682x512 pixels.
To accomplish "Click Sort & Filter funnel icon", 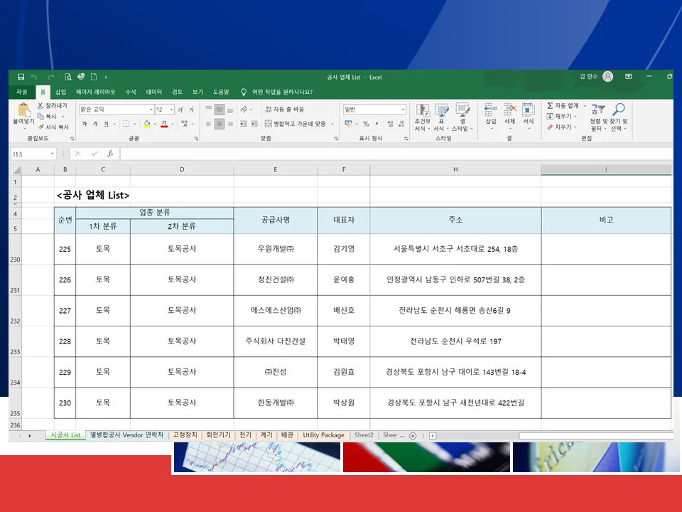I will [x=598, y=110].
